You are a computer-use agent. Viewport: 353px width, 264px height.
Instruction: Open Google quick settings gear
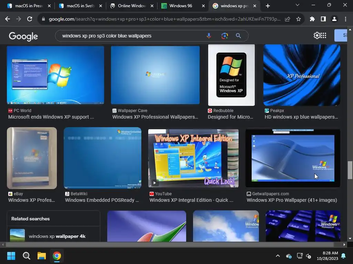(316, 35)
